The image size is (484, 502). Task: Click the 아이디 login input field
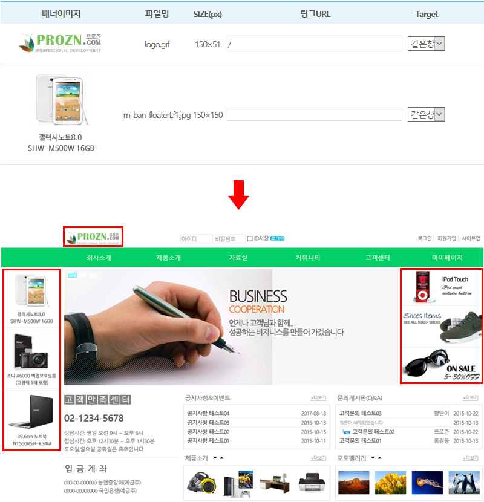(x=196, y=239)
